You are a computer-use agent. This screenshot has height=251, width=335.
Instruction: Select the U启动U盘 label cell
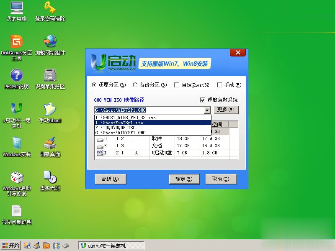click(x=162, y=153)
